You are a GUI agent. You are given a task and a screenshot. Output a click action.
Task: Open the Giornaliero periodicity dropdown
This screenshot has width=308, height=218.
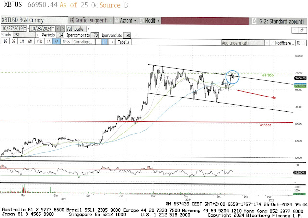pyautogui.click(x=83, y=42)
